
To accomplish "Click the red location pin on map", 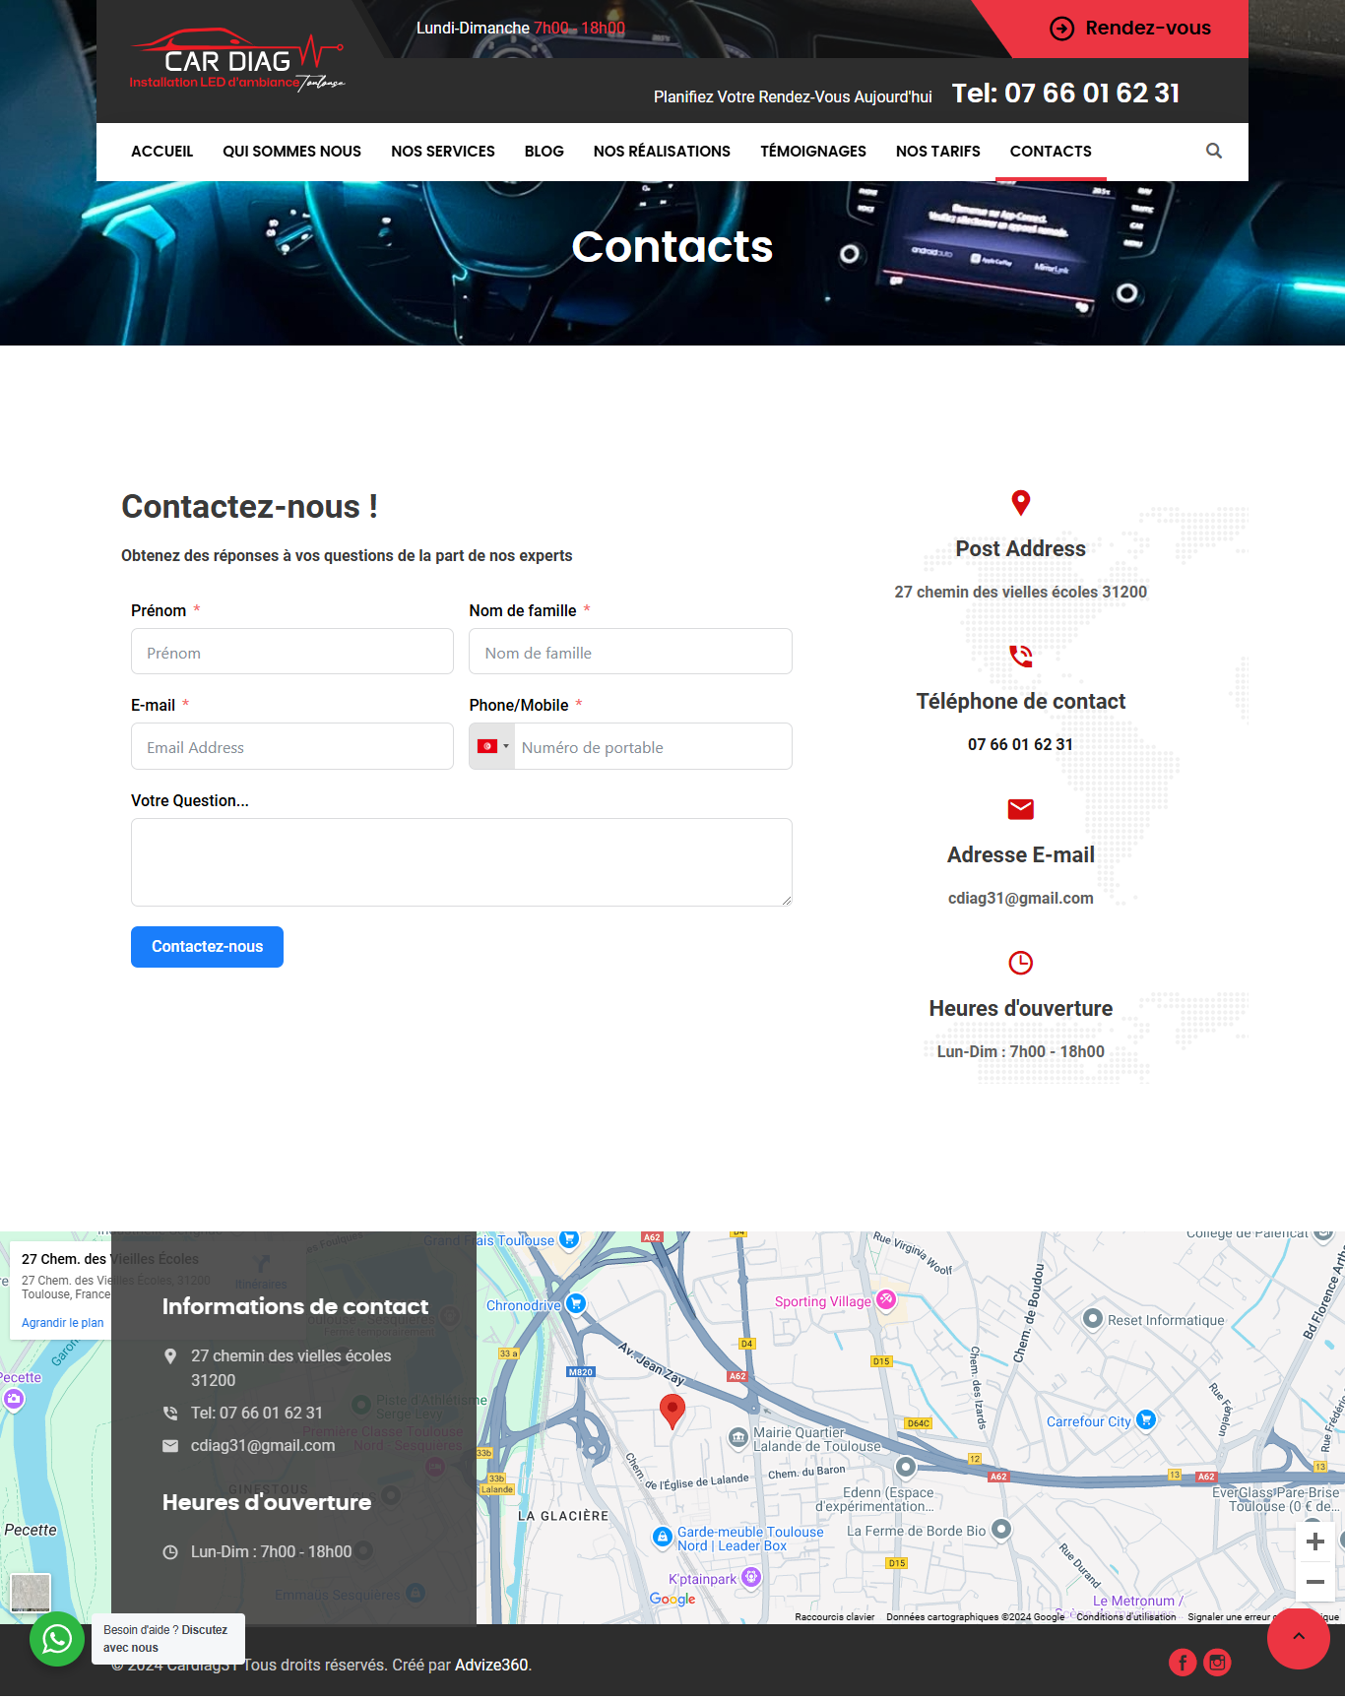I will 672,1410.
